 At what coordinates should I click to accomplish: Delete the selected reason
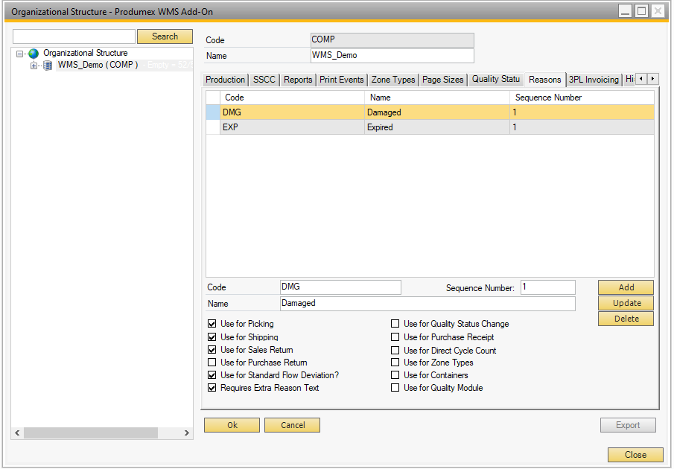pos(626,319)
